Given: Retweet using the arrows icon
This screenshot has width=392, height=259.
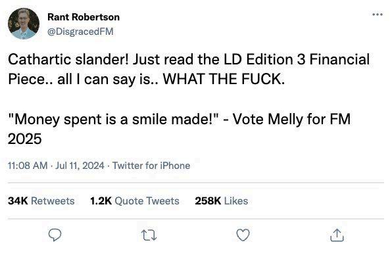Looking at the screenshot, I should click(x=149, y=235).
